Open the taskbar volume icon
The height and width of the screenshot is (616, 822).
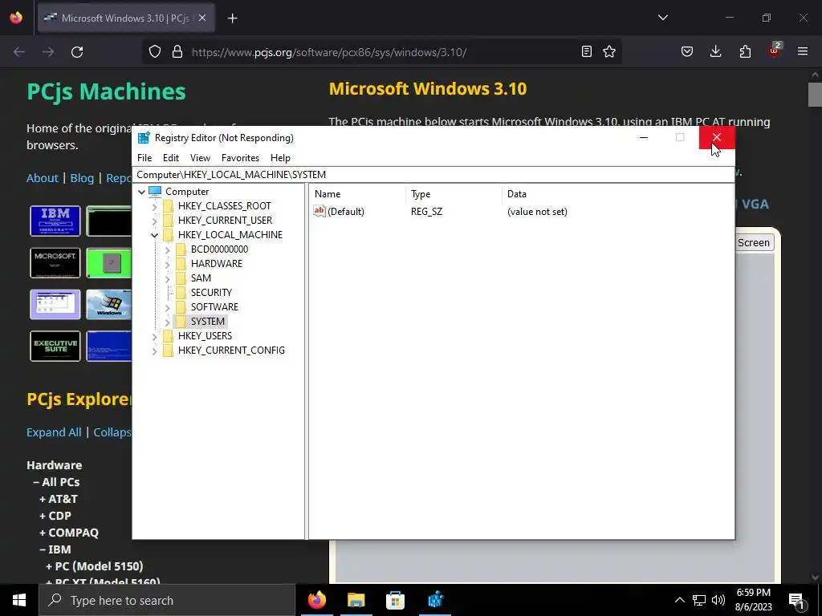click(x=718, y=600)
